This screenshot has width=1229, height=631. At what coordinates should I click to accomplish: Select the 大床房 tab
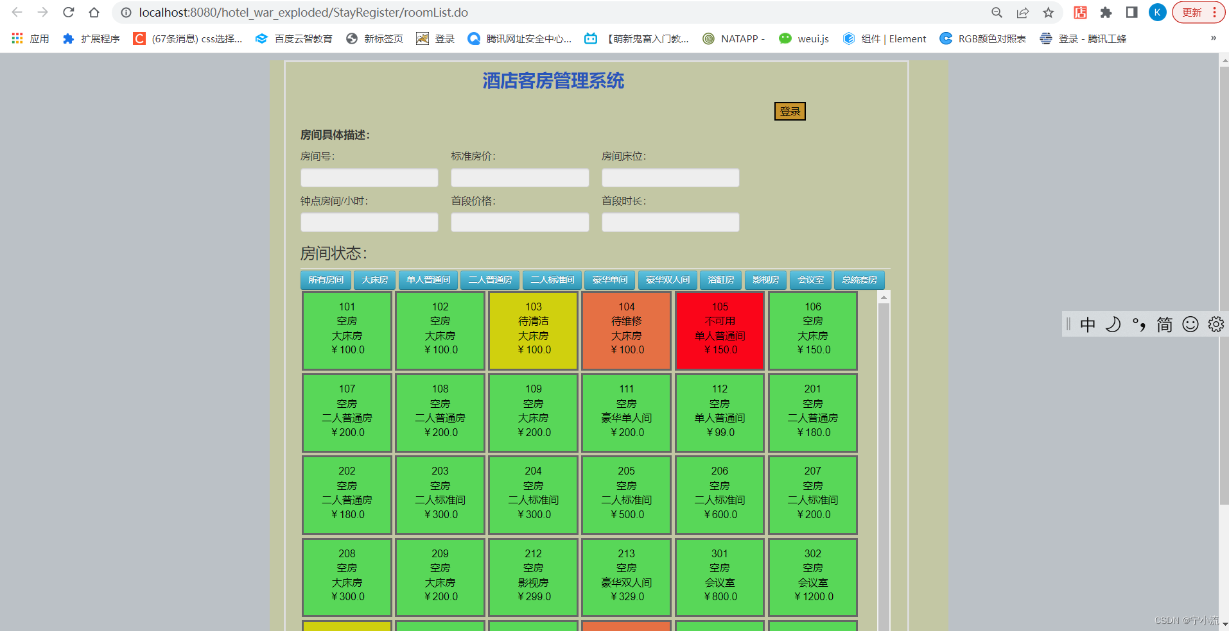[x=375, y=280]
